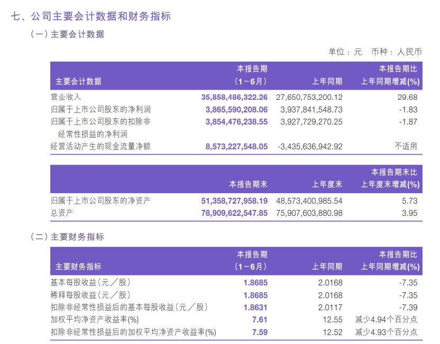Select row label 归属于上市公司股东的净资产
The image size is (440, 344).
pos(100,200)
